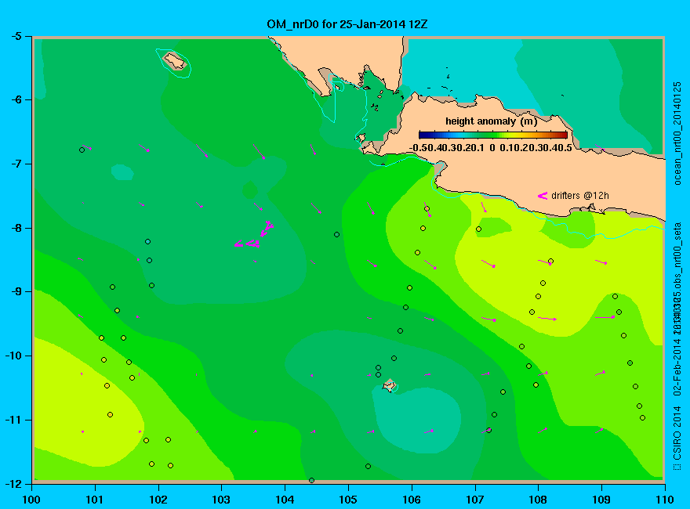Image resolution: width=690 pixels, height=509 pixels.
Task: Click the x-axis tick label 108
Action: point(538,500)
